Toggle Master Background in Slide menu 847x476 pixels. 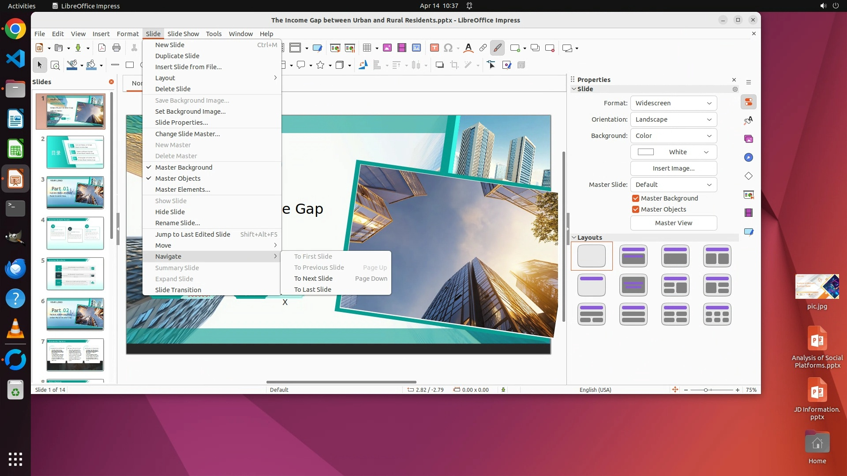pyautogui.click(x=184, y=167)
